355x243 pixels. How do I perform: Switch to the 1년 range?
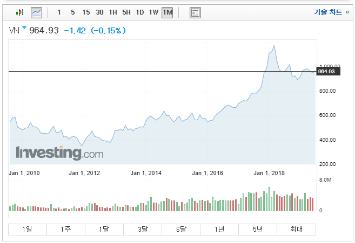219,230
